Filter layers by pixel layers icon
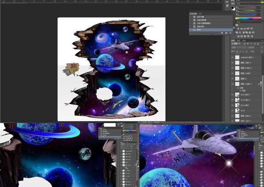The height and width of the screenshot is (187, 264). [245, 44]
